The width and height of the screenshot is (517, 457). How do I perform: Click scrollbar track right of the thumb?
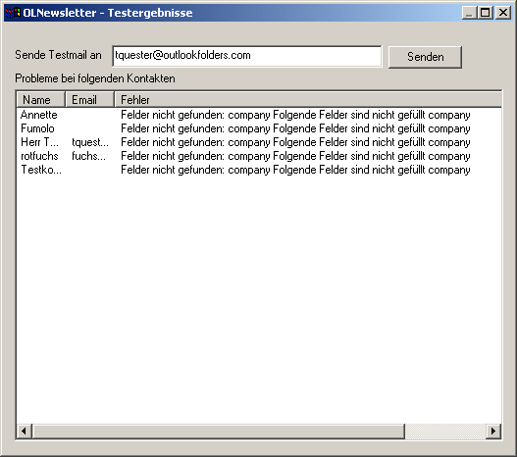pos(445,431)
